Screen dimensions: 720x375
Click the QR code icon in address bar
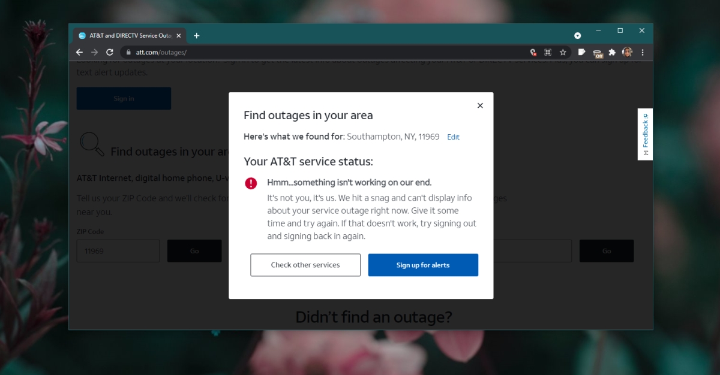coord(548,53)
